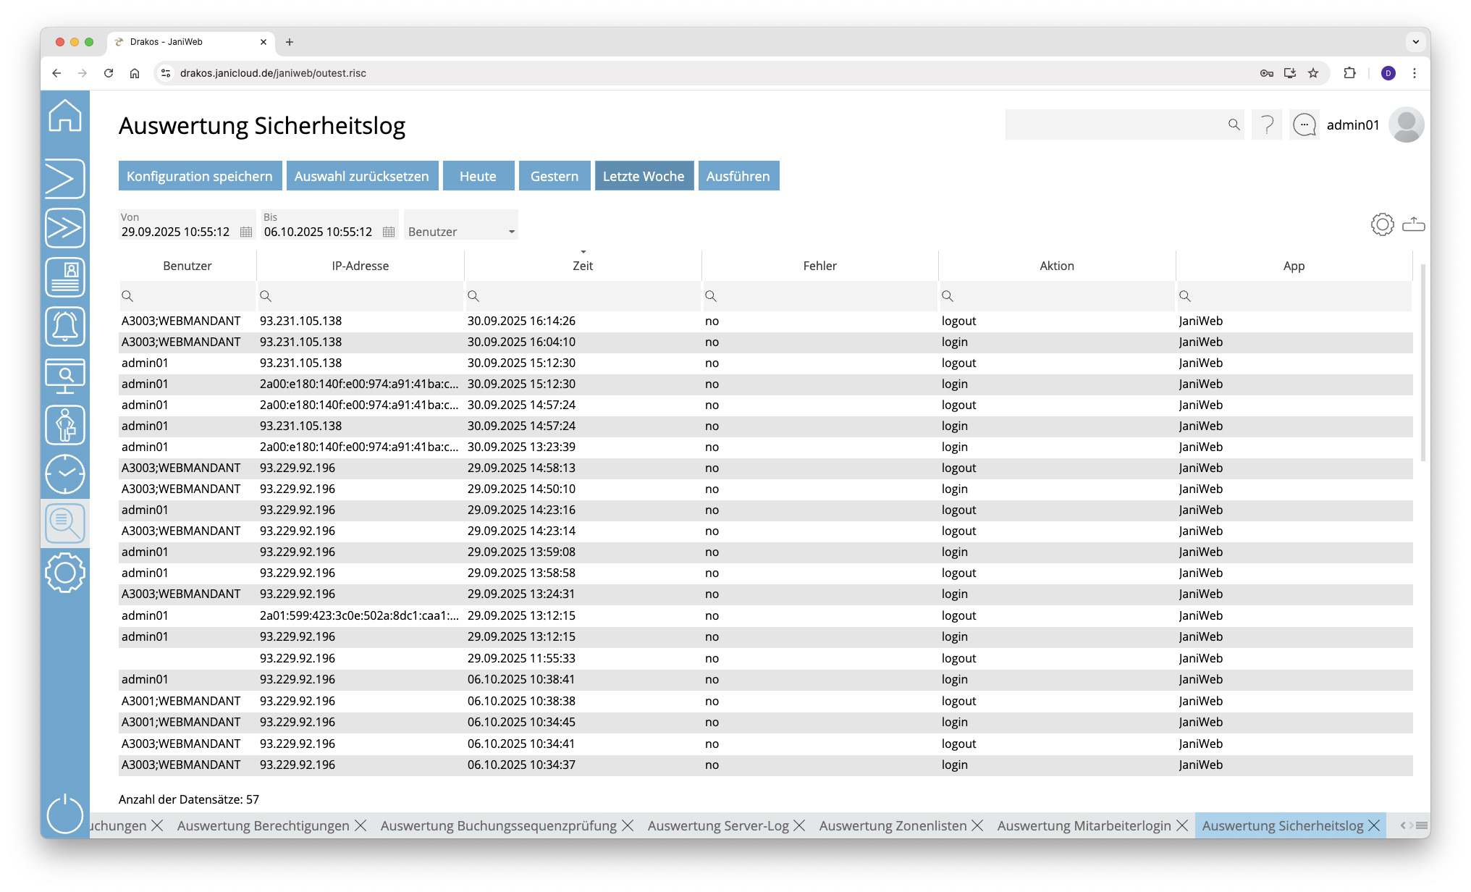Close the Auswertung Mitarbeiterlogin tab
The height and width of the screenshot is (892, 1471).
(x=1182, y=825)
